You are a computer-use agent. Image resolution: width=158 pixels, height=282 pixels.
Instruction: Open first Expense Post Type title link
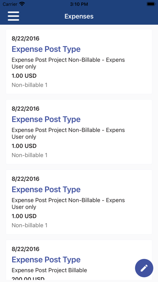pos(46,49)
